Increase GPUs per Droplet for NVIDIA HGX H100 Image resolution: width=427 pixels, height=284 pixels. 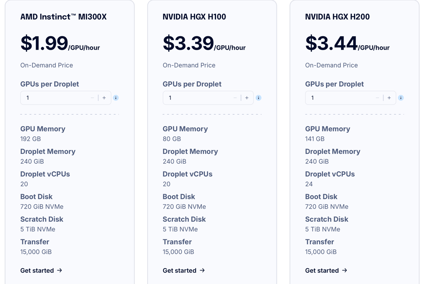(x=247, y=98)
